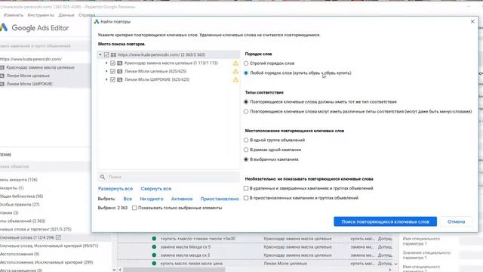The height and width of the screenshot is (272, 483).
Task: Select Ключевые слова (112/4 294) in sidebar
Action: click(x=27, y=237)
